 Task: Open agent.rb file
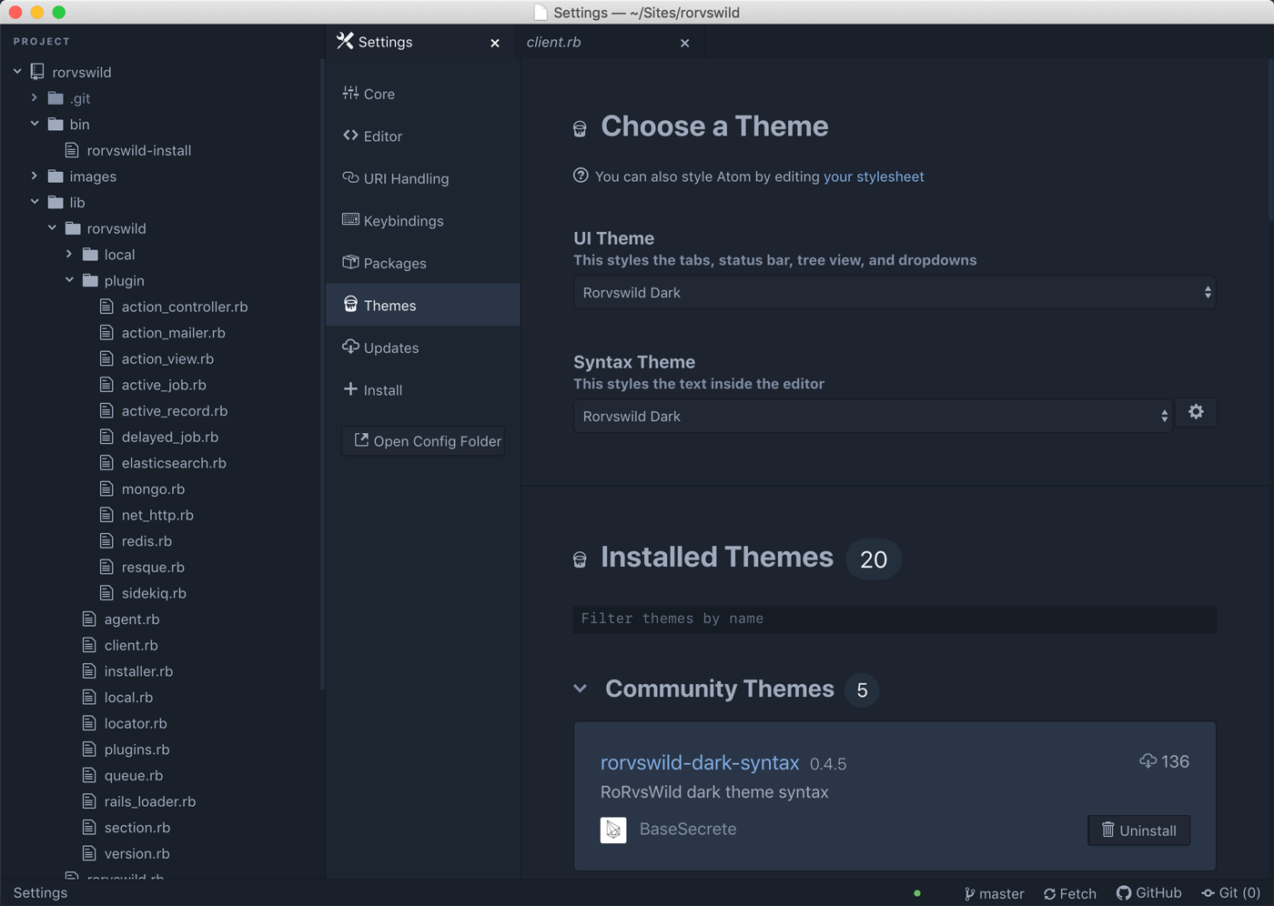click(x=131, y=619)
